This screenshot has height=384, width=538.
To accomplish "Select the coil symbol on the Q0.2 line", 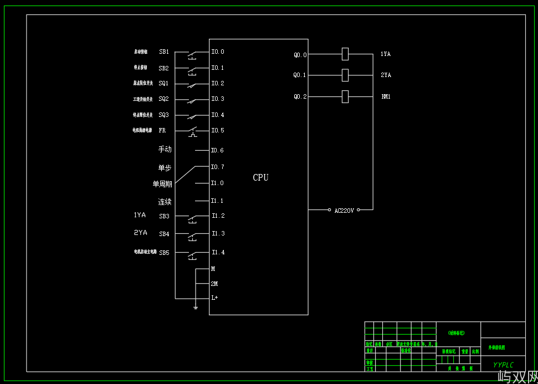I will 345,97.
